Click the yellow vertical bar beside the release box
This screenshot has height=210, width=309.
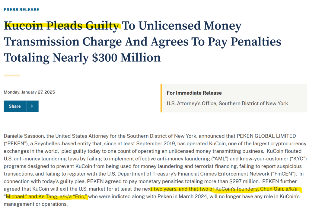161,98
